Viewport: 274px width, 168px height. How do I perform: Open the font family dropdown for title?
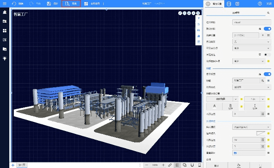point(221,99)
